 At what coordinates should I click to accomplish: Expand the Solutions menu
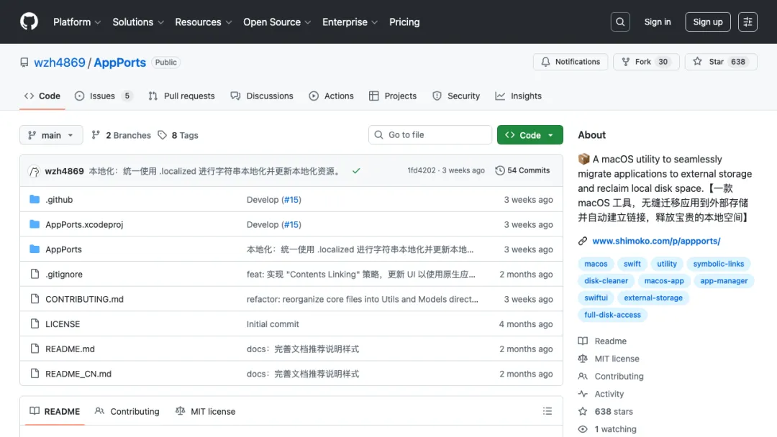point(137,22)
